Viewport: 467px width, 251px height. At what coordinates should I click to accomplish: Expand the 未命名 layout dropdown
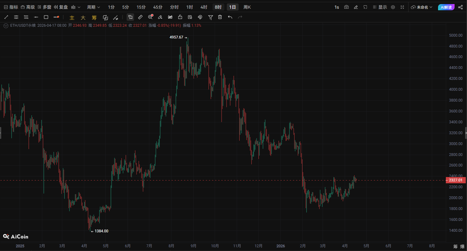click(x=422, y=7)
